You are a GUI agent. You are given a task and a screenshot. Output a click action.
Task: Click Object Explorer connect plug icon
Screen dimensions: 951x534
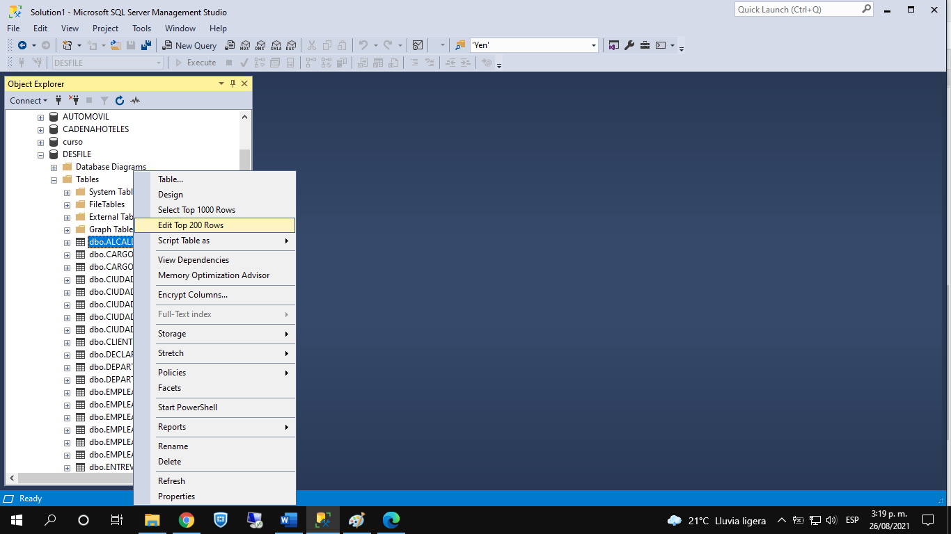[x=58, y=100]
